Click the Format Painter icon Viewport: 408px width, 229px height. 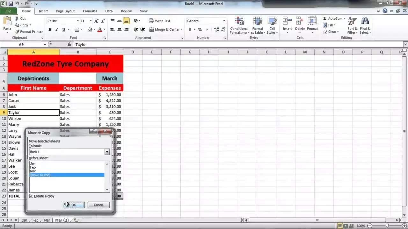[17, 31]
